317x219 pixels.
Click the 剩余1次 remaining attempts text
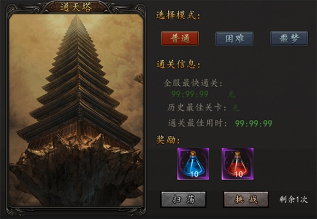tap(293, 199)
